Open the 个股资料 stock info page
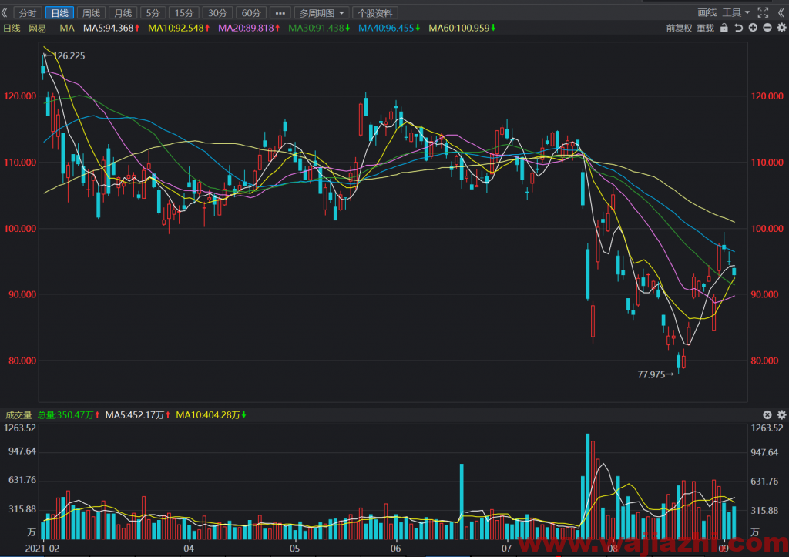789x557 pixels. click(375, 12)
